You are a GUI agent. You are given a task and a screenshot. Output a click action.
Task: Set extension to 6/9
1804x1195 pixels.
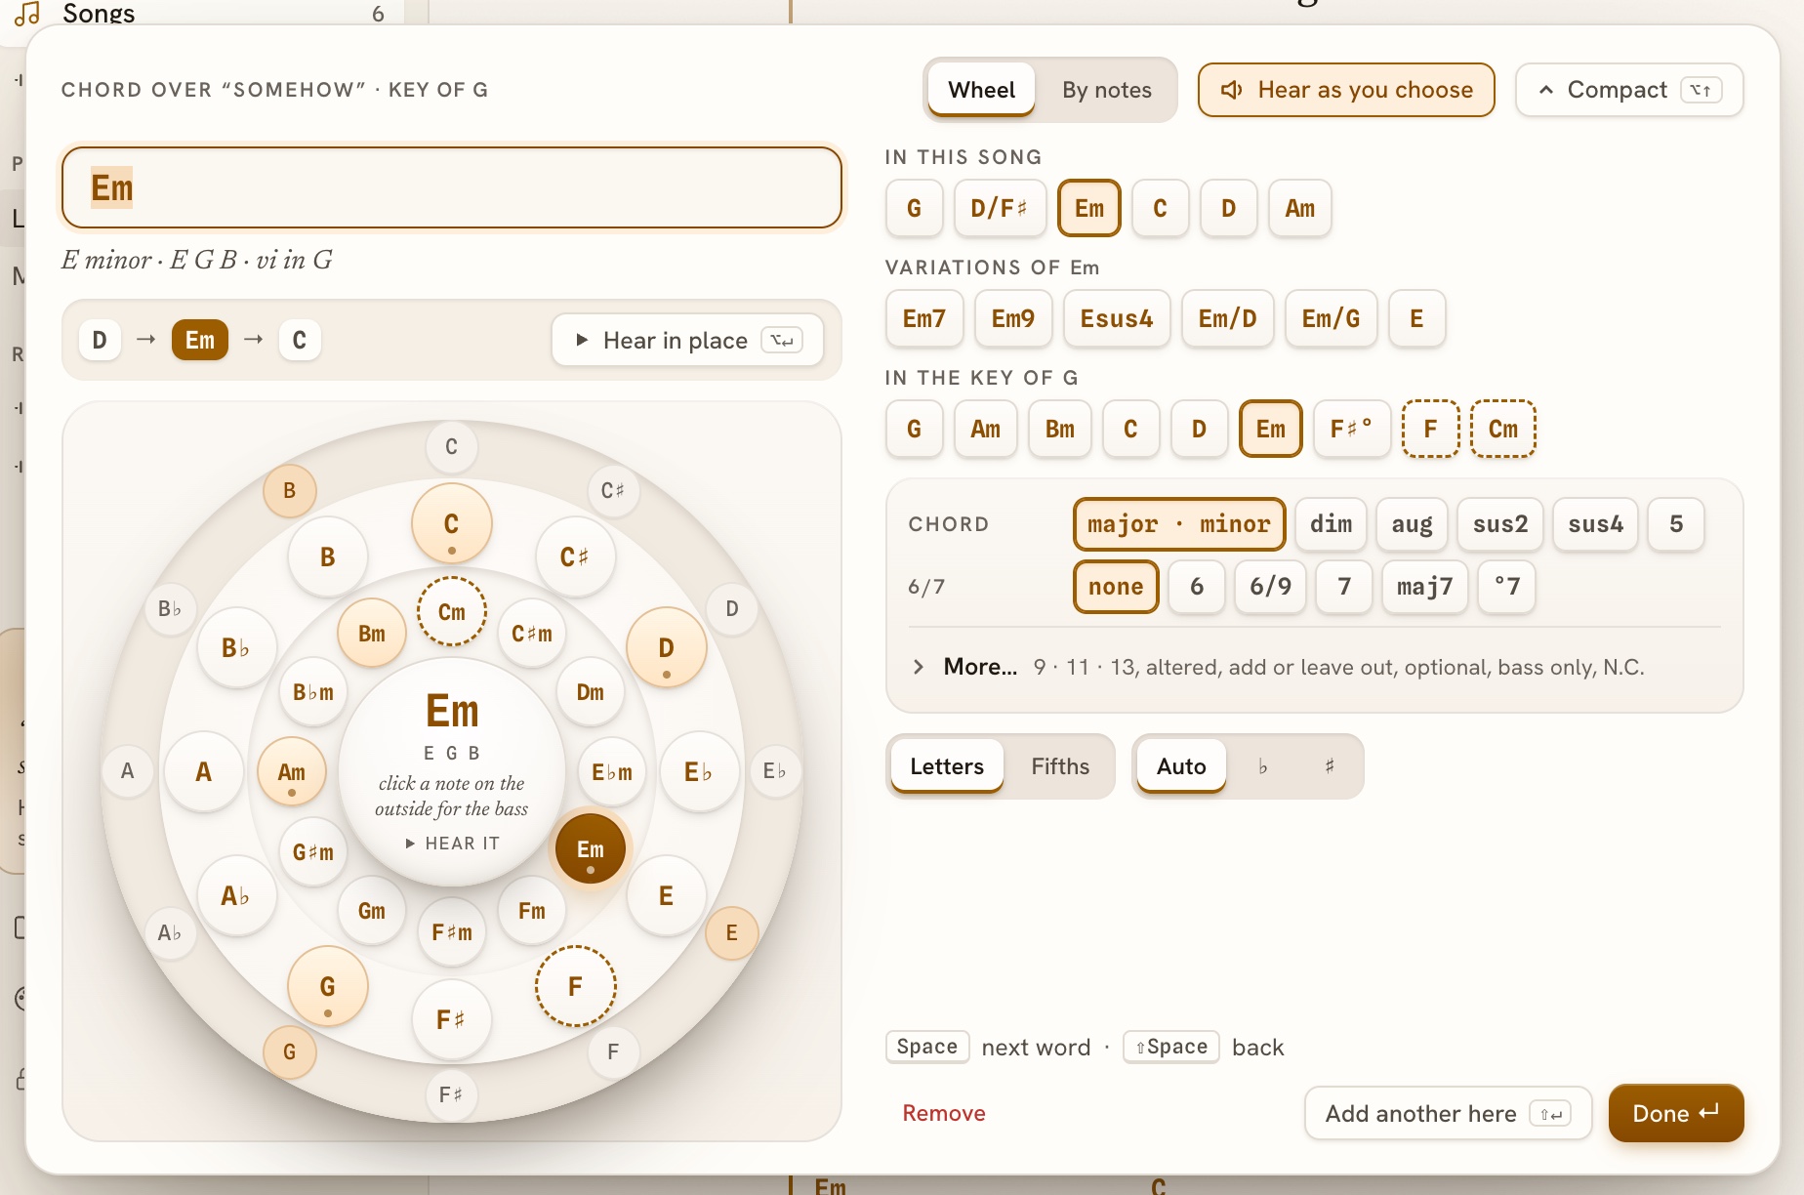pyautogui.click(x=1270, y=587)
